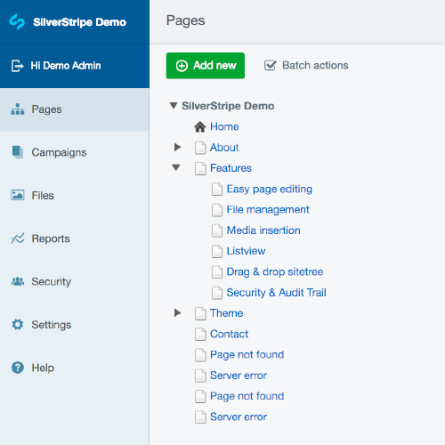Click the page icon beside Theme

[200, 313]
